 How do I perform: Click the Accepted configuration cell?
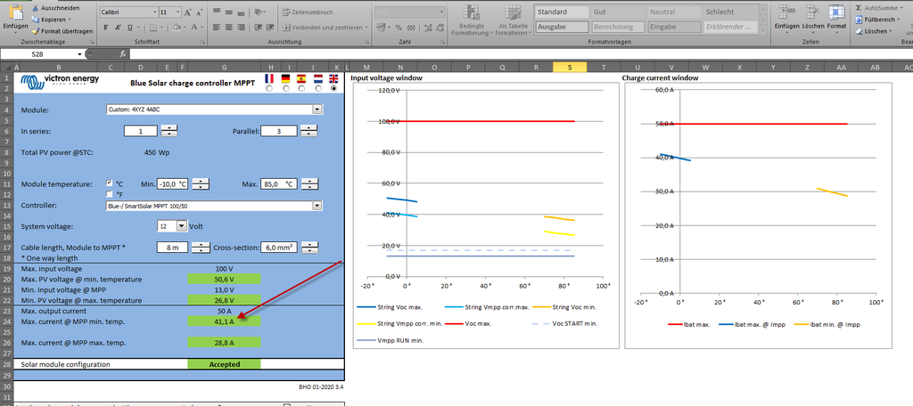[224, 365]
